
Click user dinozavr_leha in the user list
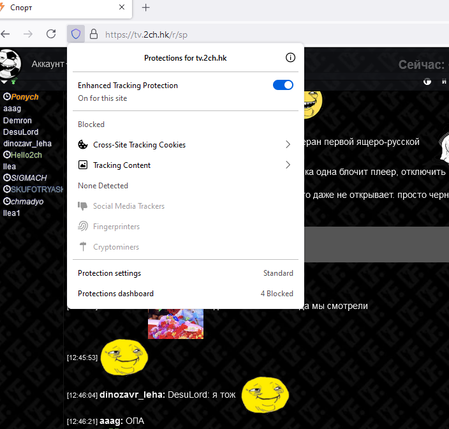click(x=27, y=143)
